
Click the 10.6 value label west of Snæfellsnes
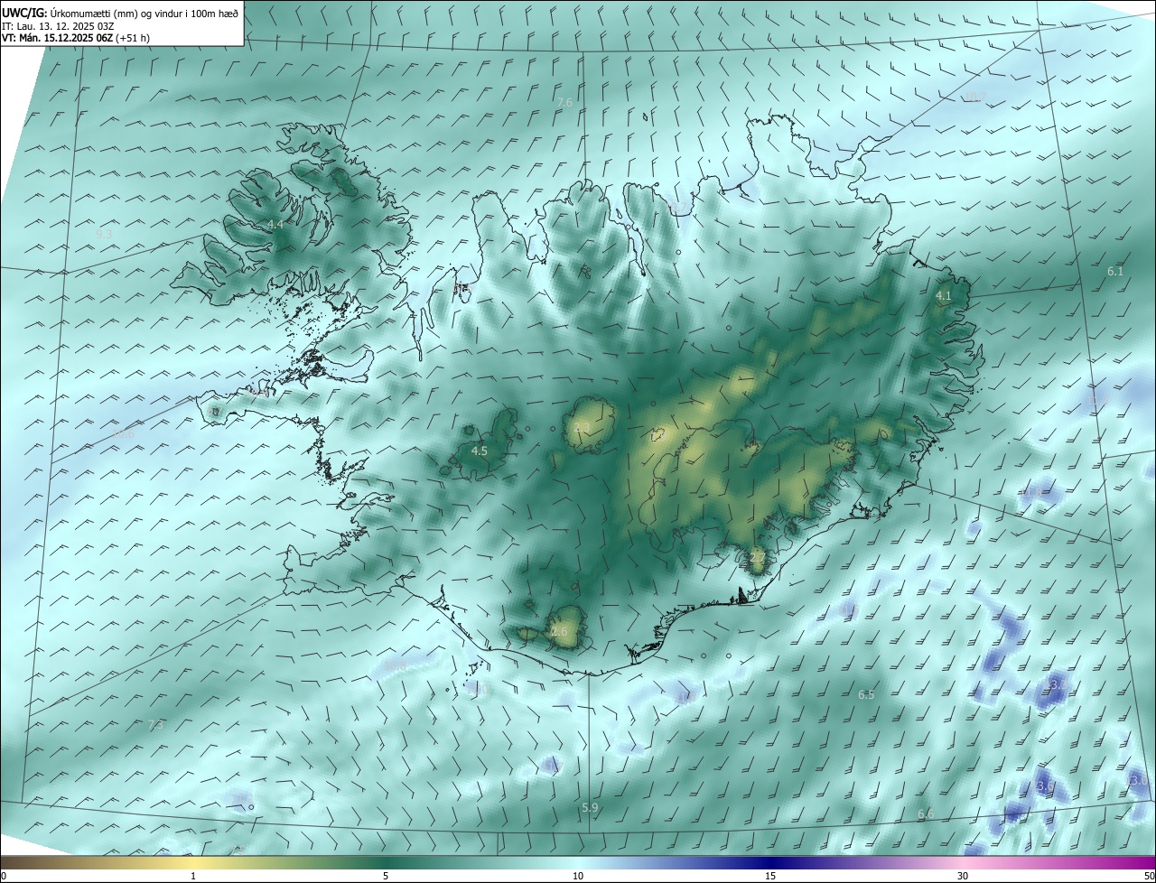(123, 433)
